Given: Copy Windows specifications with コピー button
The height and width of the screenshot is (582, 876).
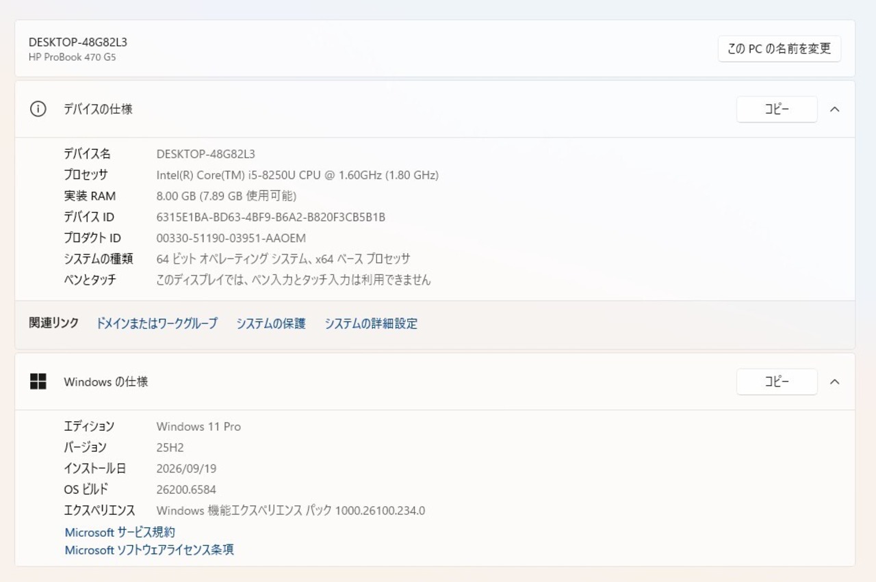Looking at the screenshot, I should point(777,382).
